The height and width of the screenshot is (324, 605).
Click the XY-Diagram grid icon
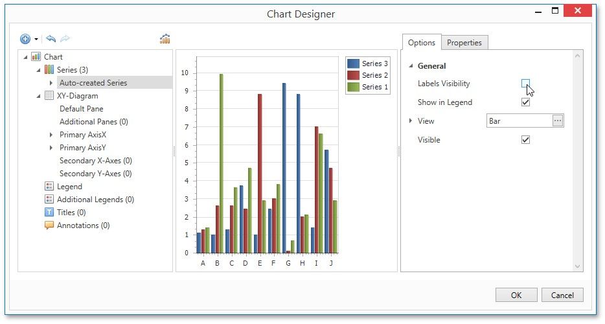pyautogui.click(x=49, y=96)
